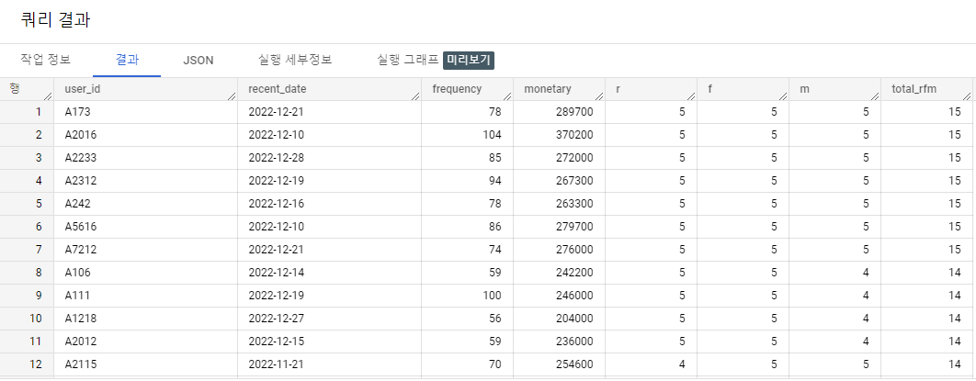This screenshot has height=381, width=976.
Task: Click the monetary value 272000
Action: click(559, 158)
